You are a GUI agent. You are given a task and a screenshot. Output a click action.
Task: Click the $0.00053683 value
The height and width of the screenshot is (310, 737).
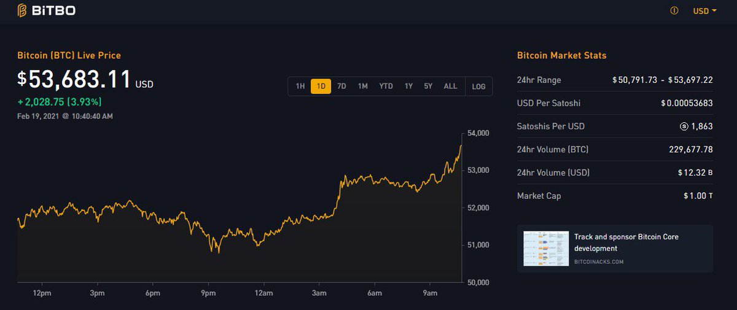tap(687, 103)
